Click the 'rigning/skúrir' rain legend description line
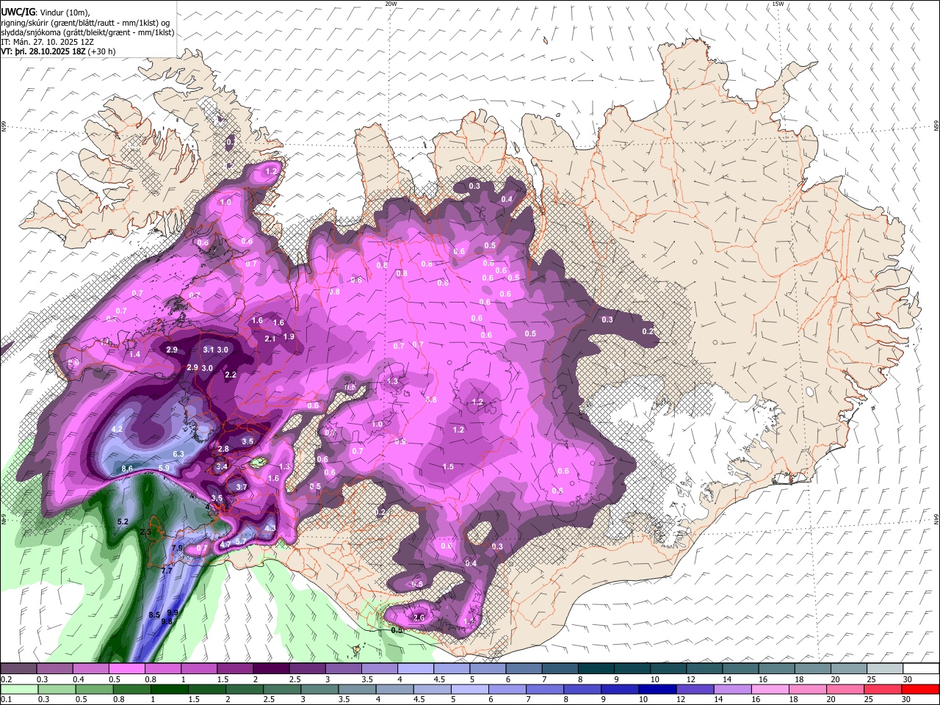 point(86,23)
